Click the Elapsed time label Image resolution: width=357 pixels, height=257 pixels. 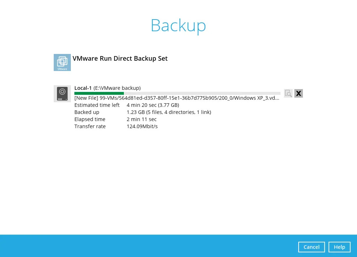click(90, 119)
